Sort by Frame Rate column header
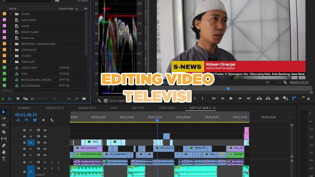The image size is (315, 177). pyautogui.click(x=66, y=9)
